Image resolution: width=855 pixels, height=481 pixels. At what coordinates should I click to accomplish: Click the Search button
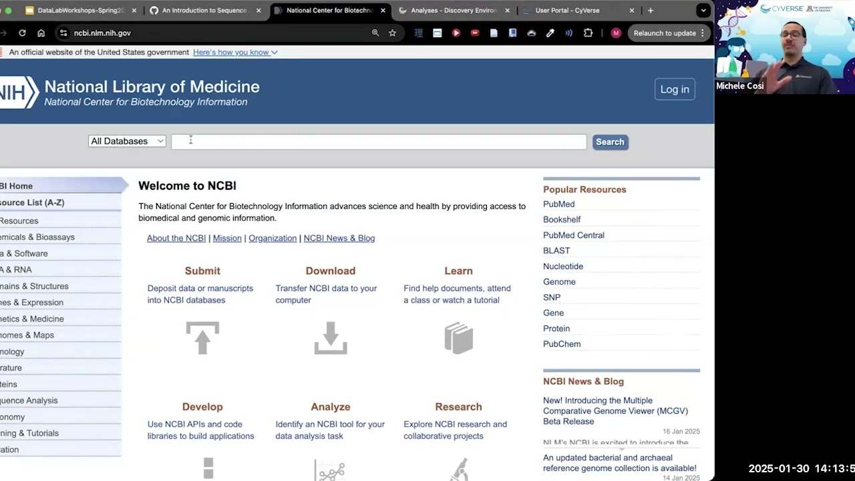tap(610, 142)
